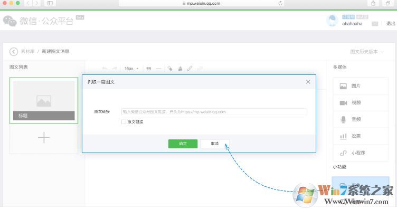The height and width of the screenshot is (209, 397).
Task: Open the mail envelope notification icon
Action: tap(375, 24)
